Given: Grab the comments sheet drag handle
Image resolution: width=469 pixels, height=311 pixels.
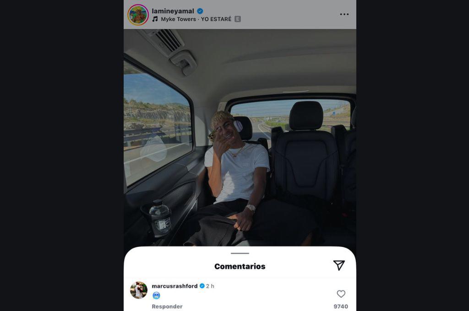Looking at the screenshot, I should (x=240, y=253).
